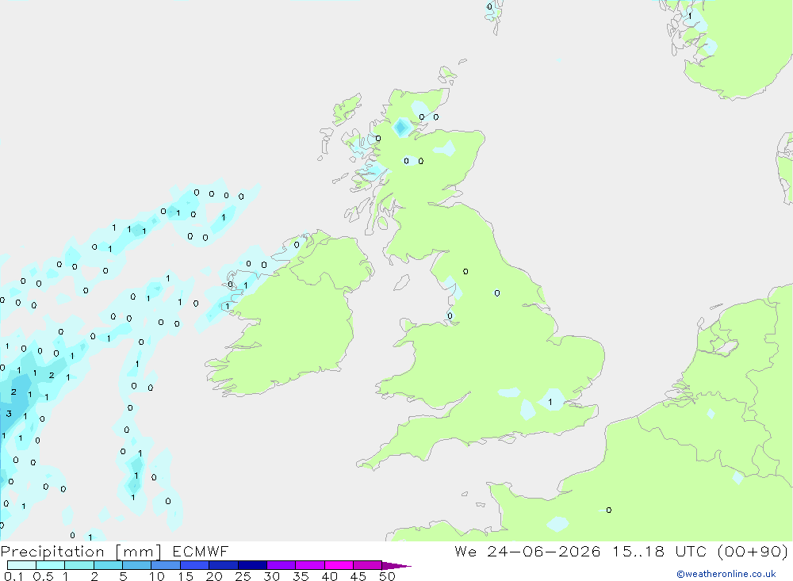The height and width of the screenshot is (581, 793).
Task: Click the date '24-06-2026' text
Action: [x=544, y=551]
